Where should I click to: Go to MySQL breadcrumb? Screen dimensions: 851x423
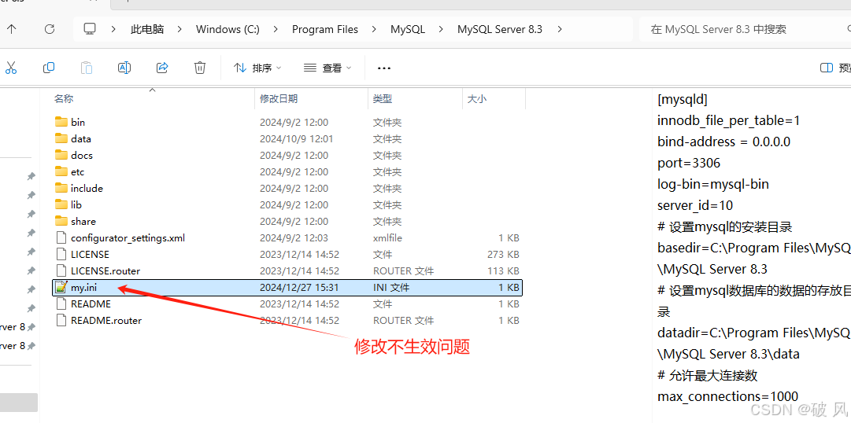click(x=408, y=29)
